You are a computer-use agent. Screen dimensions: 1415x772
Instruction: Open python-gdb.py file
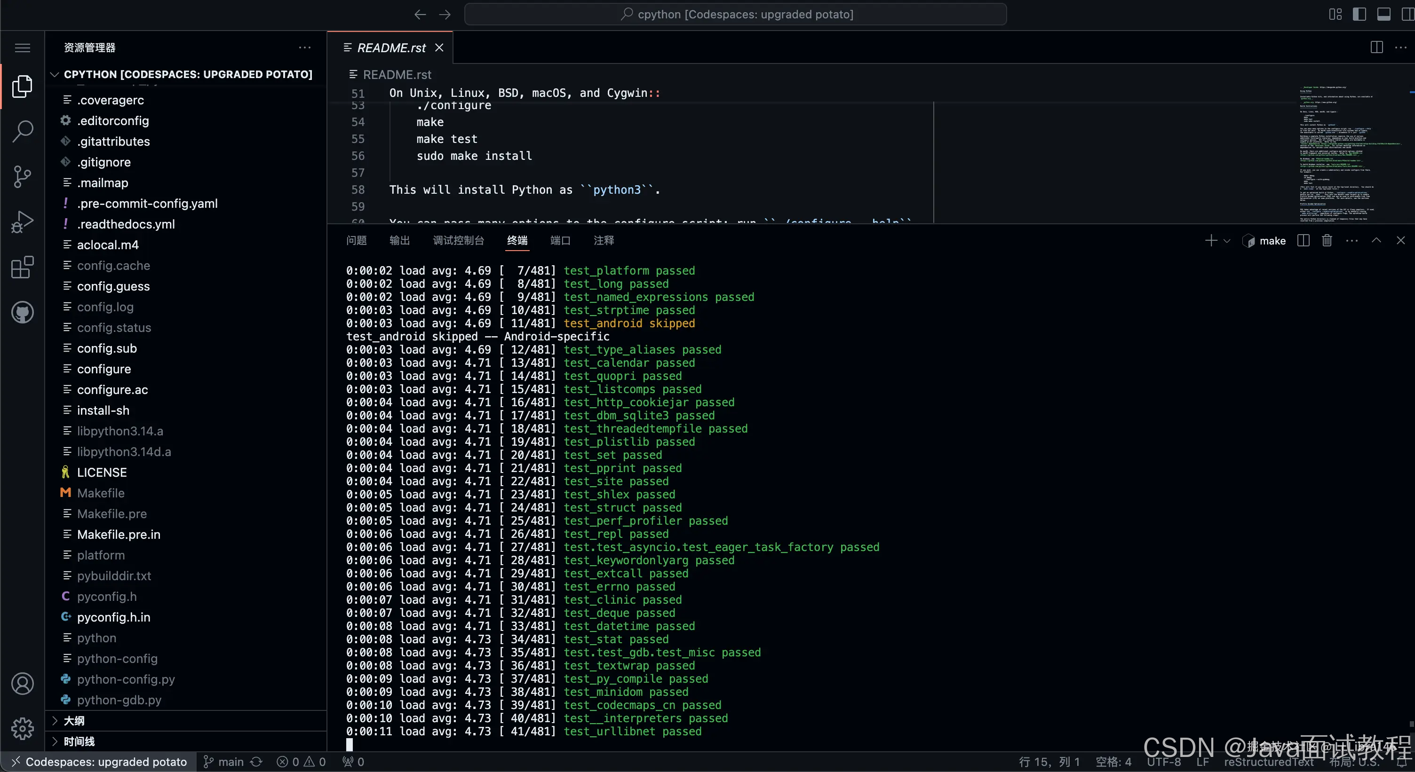[x=186, y=700]
